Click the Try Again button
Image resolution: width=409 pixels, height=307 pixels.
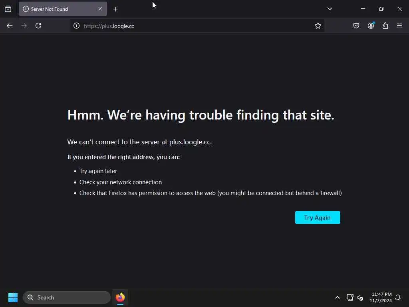318,217
